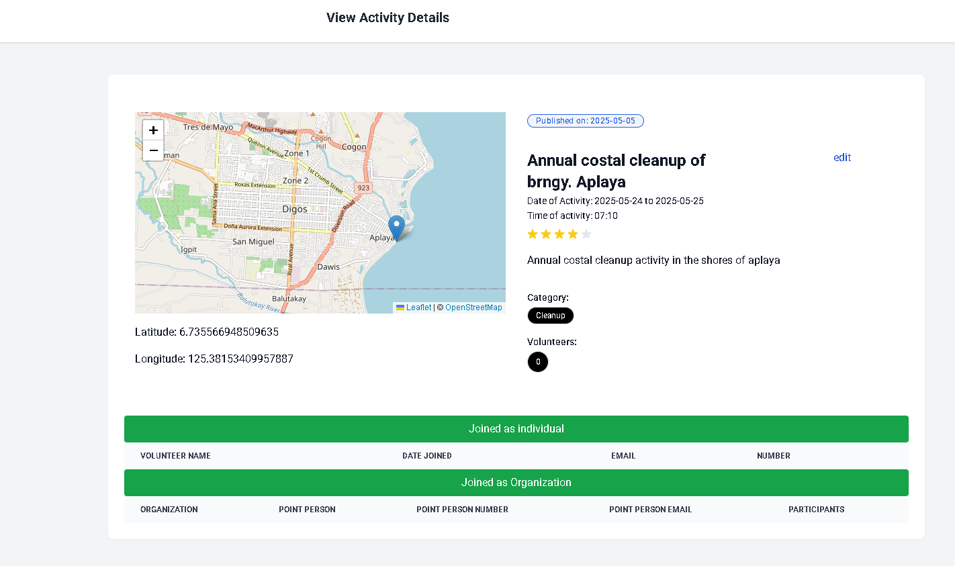
Task: Zoom in on the map
Action: click(x=153, y=130)
